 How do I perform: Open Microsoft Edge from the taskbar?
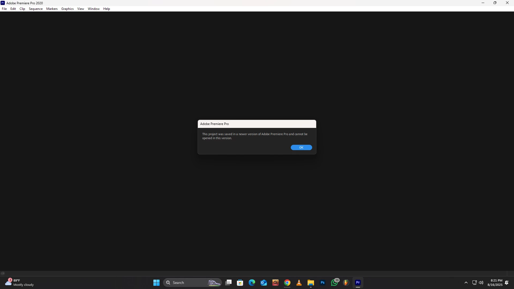pos(252,283)
